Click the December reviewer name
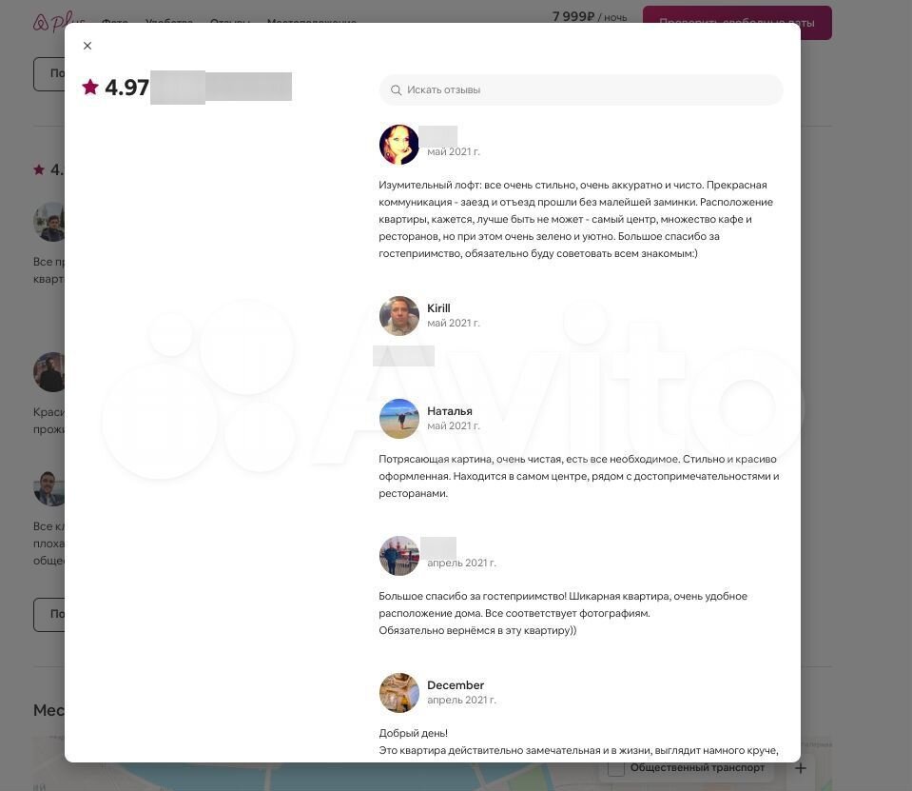Screen dimensions: 912x791 click(x=456, y=685)
